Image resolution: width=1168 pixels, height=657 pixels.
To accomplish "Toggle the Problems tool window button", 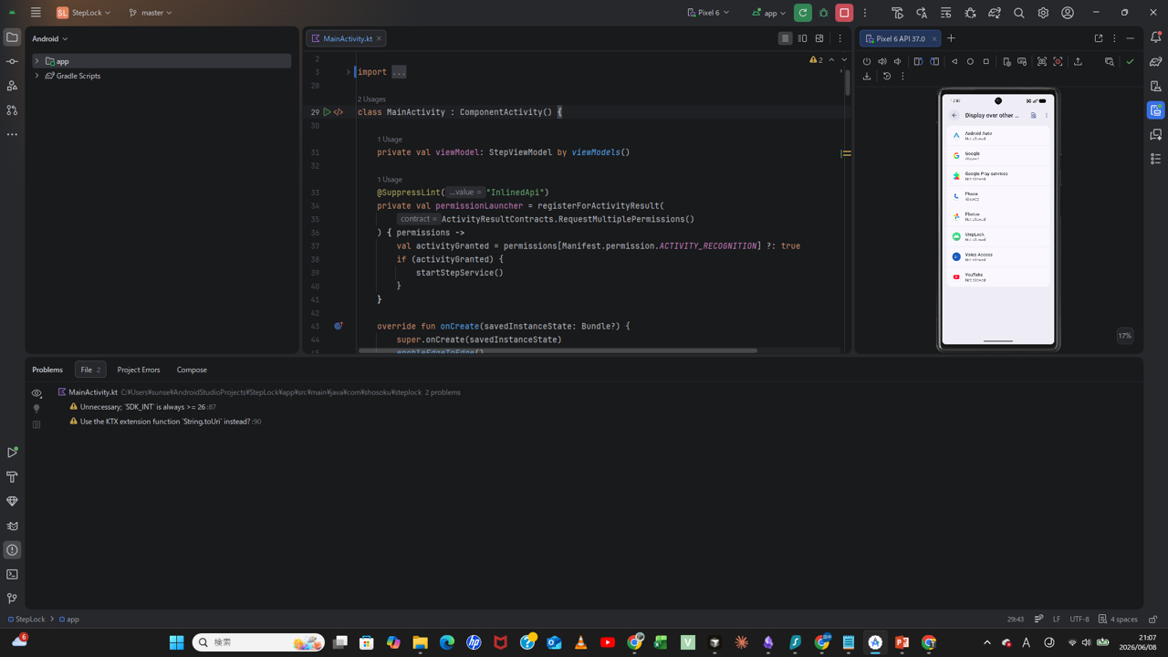I will click(12, 550).
